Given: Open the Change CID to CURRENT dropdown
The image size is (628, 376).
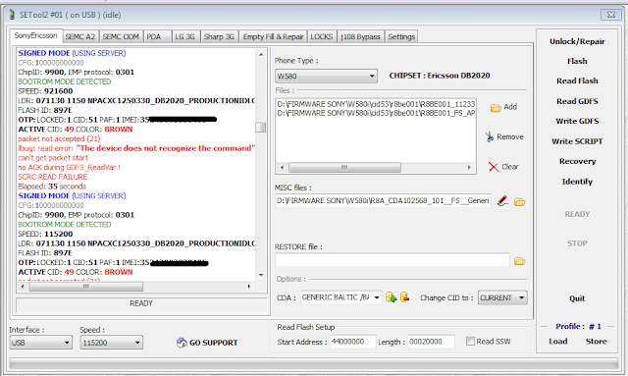Looking at the screenshot, I should [502, 297].
